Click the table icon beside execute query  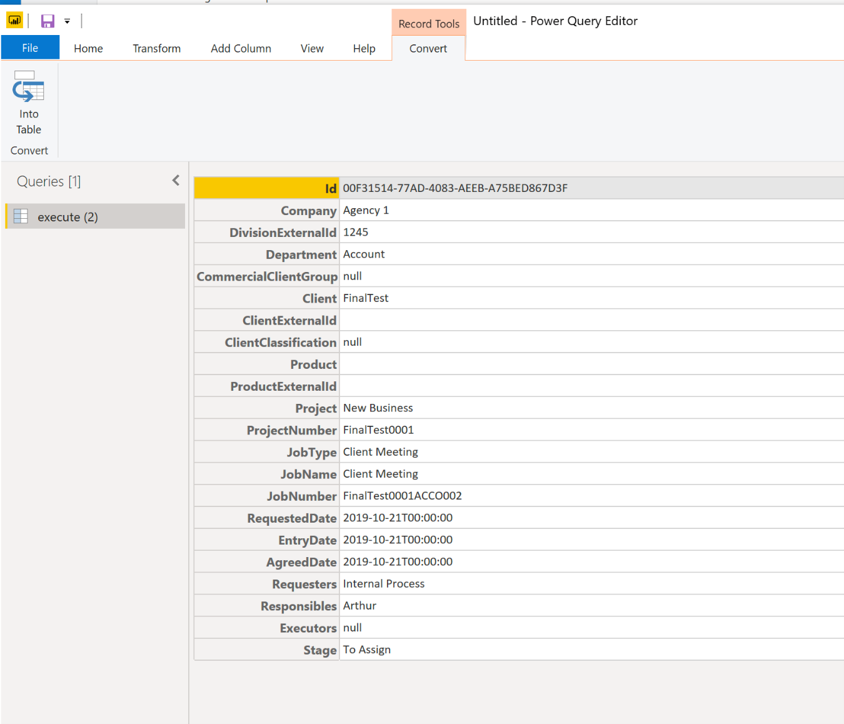tap(21, 216)
